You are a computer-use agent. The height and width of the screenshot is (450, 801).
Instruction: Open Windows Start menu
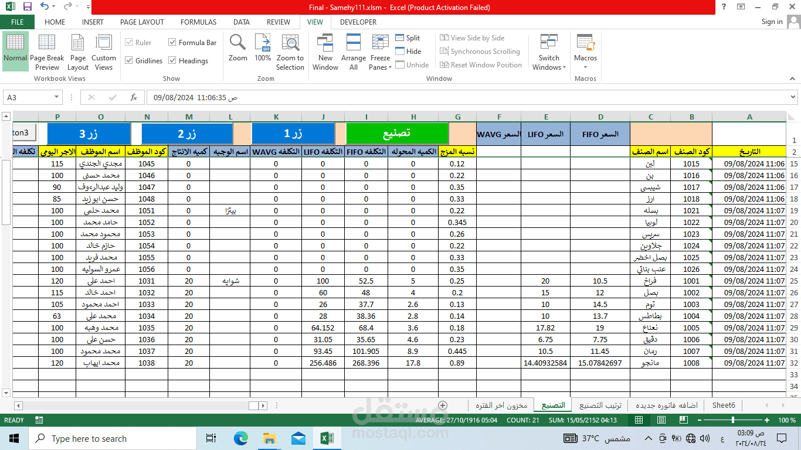pos(13,438)
